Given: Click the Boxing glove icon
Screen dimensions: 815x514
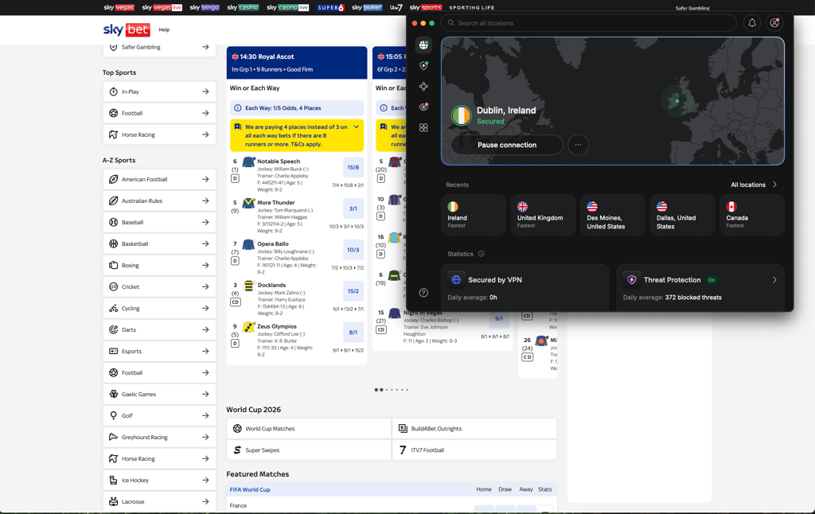Looking at the screenshot, I should (113, 265).
